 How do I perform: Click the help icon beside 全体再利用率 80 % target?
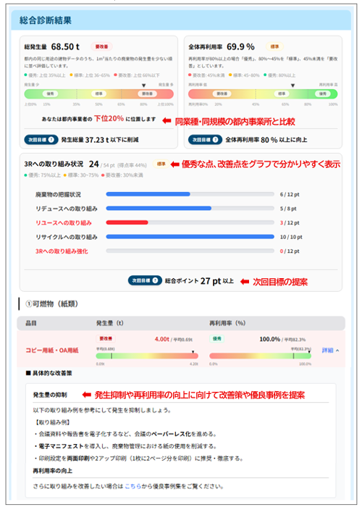[215, 140]
